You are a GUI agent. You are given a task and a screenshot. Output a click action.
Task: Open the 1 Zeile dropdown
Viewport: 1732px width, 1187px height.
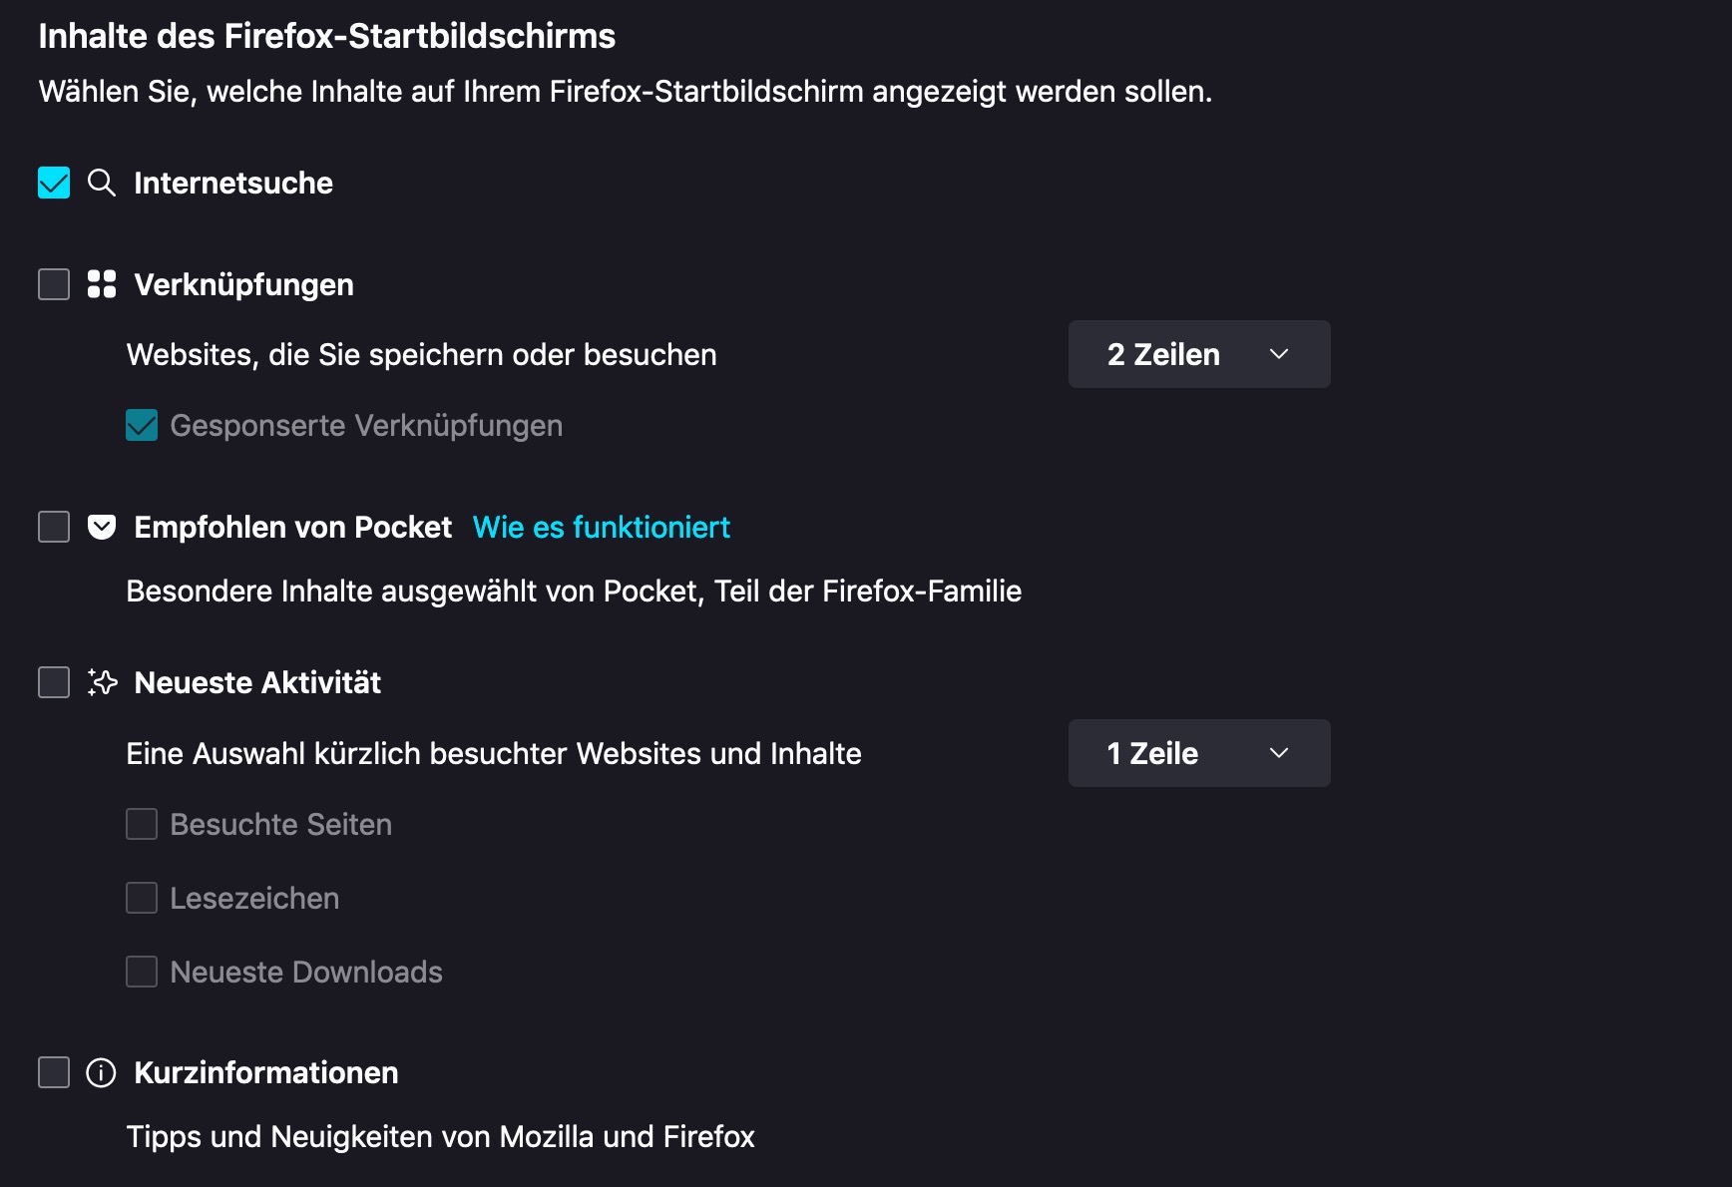(x=1198, y=753)
